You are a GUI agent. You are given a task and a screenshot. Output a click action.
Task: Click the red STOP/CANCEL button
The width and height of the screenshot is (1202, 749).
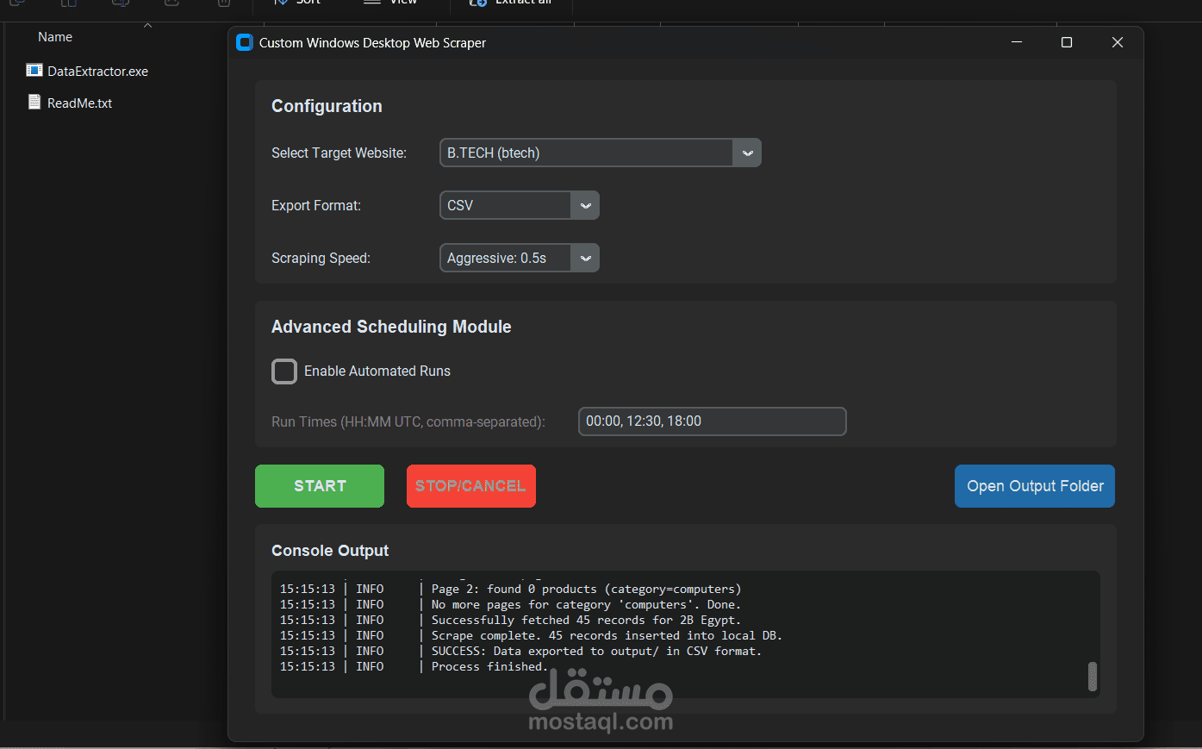coord(471,486)
